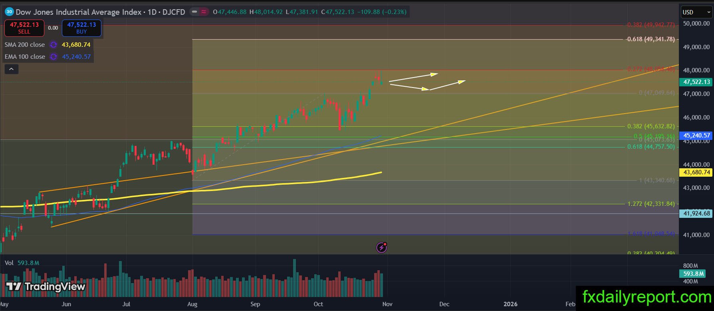Click the blue BUY 47,522.13 button

click(x=81, y=28)
